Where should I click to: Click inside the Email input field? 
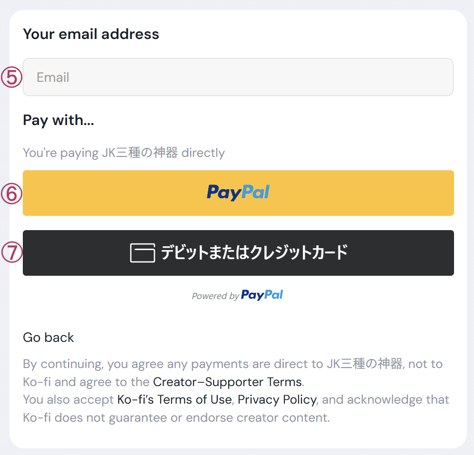coord(238,77)
